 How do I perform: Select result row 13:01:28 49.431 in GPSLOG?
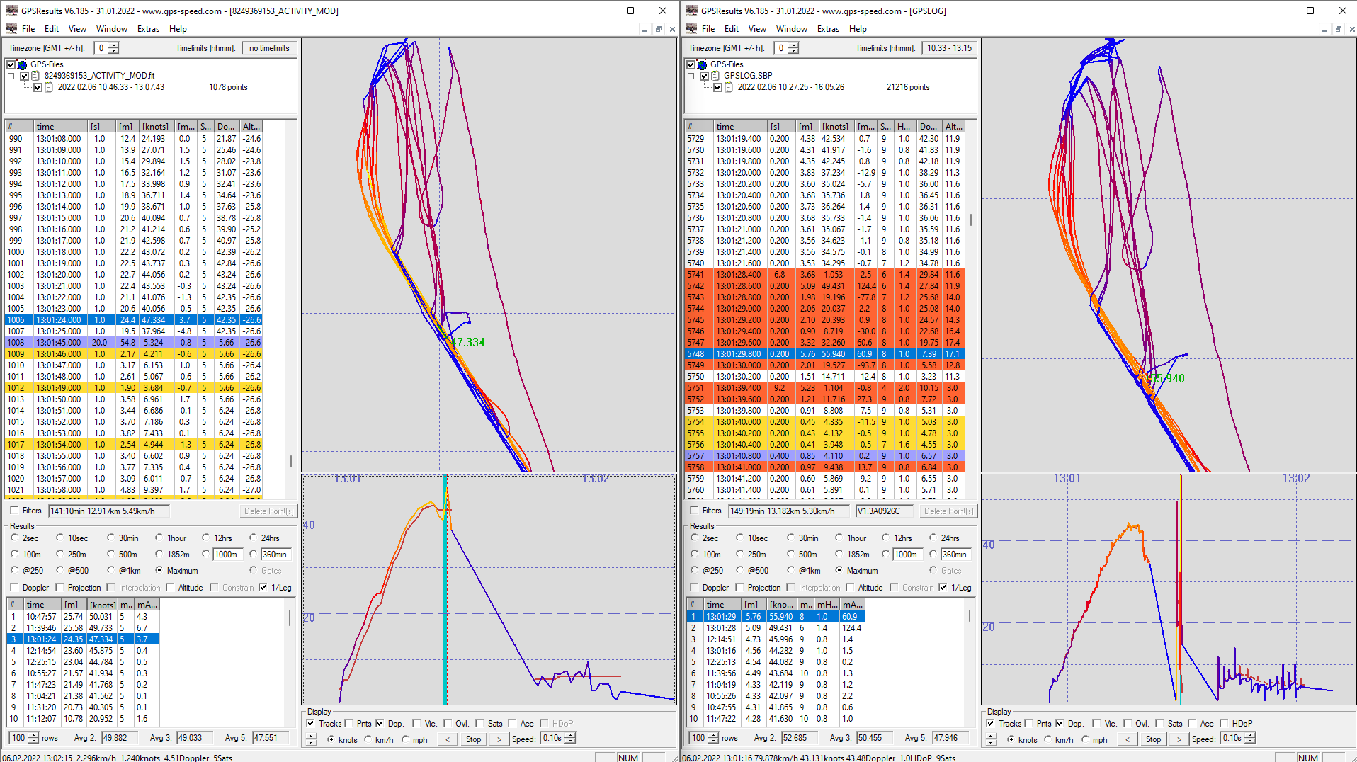coord(776,628)
